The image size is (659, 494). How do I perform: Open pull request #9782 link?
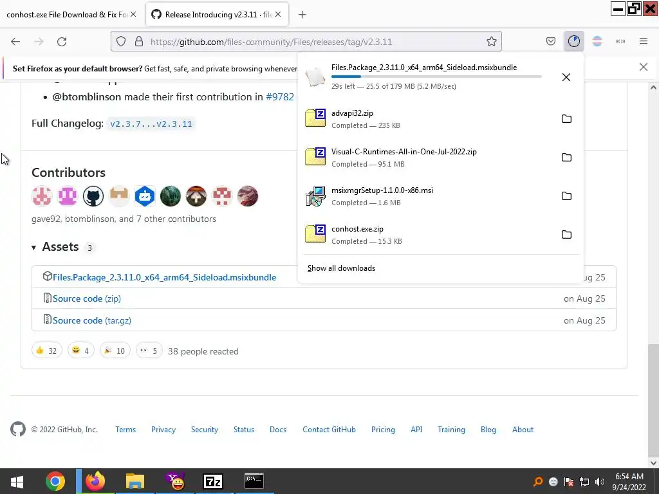tap(280, 96)
